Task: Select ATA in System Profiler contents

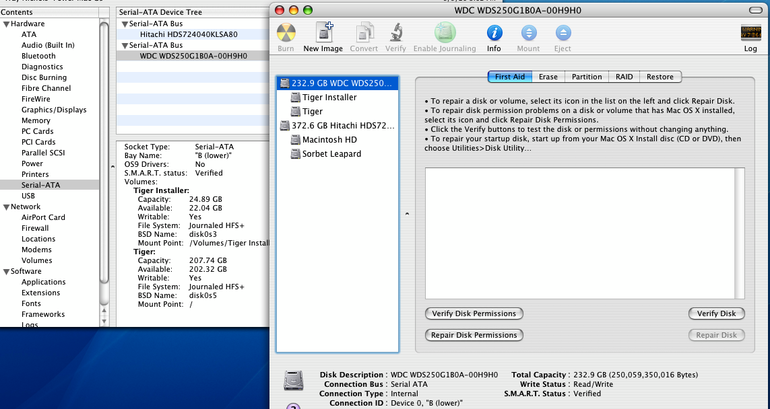Action: [29, 34]
